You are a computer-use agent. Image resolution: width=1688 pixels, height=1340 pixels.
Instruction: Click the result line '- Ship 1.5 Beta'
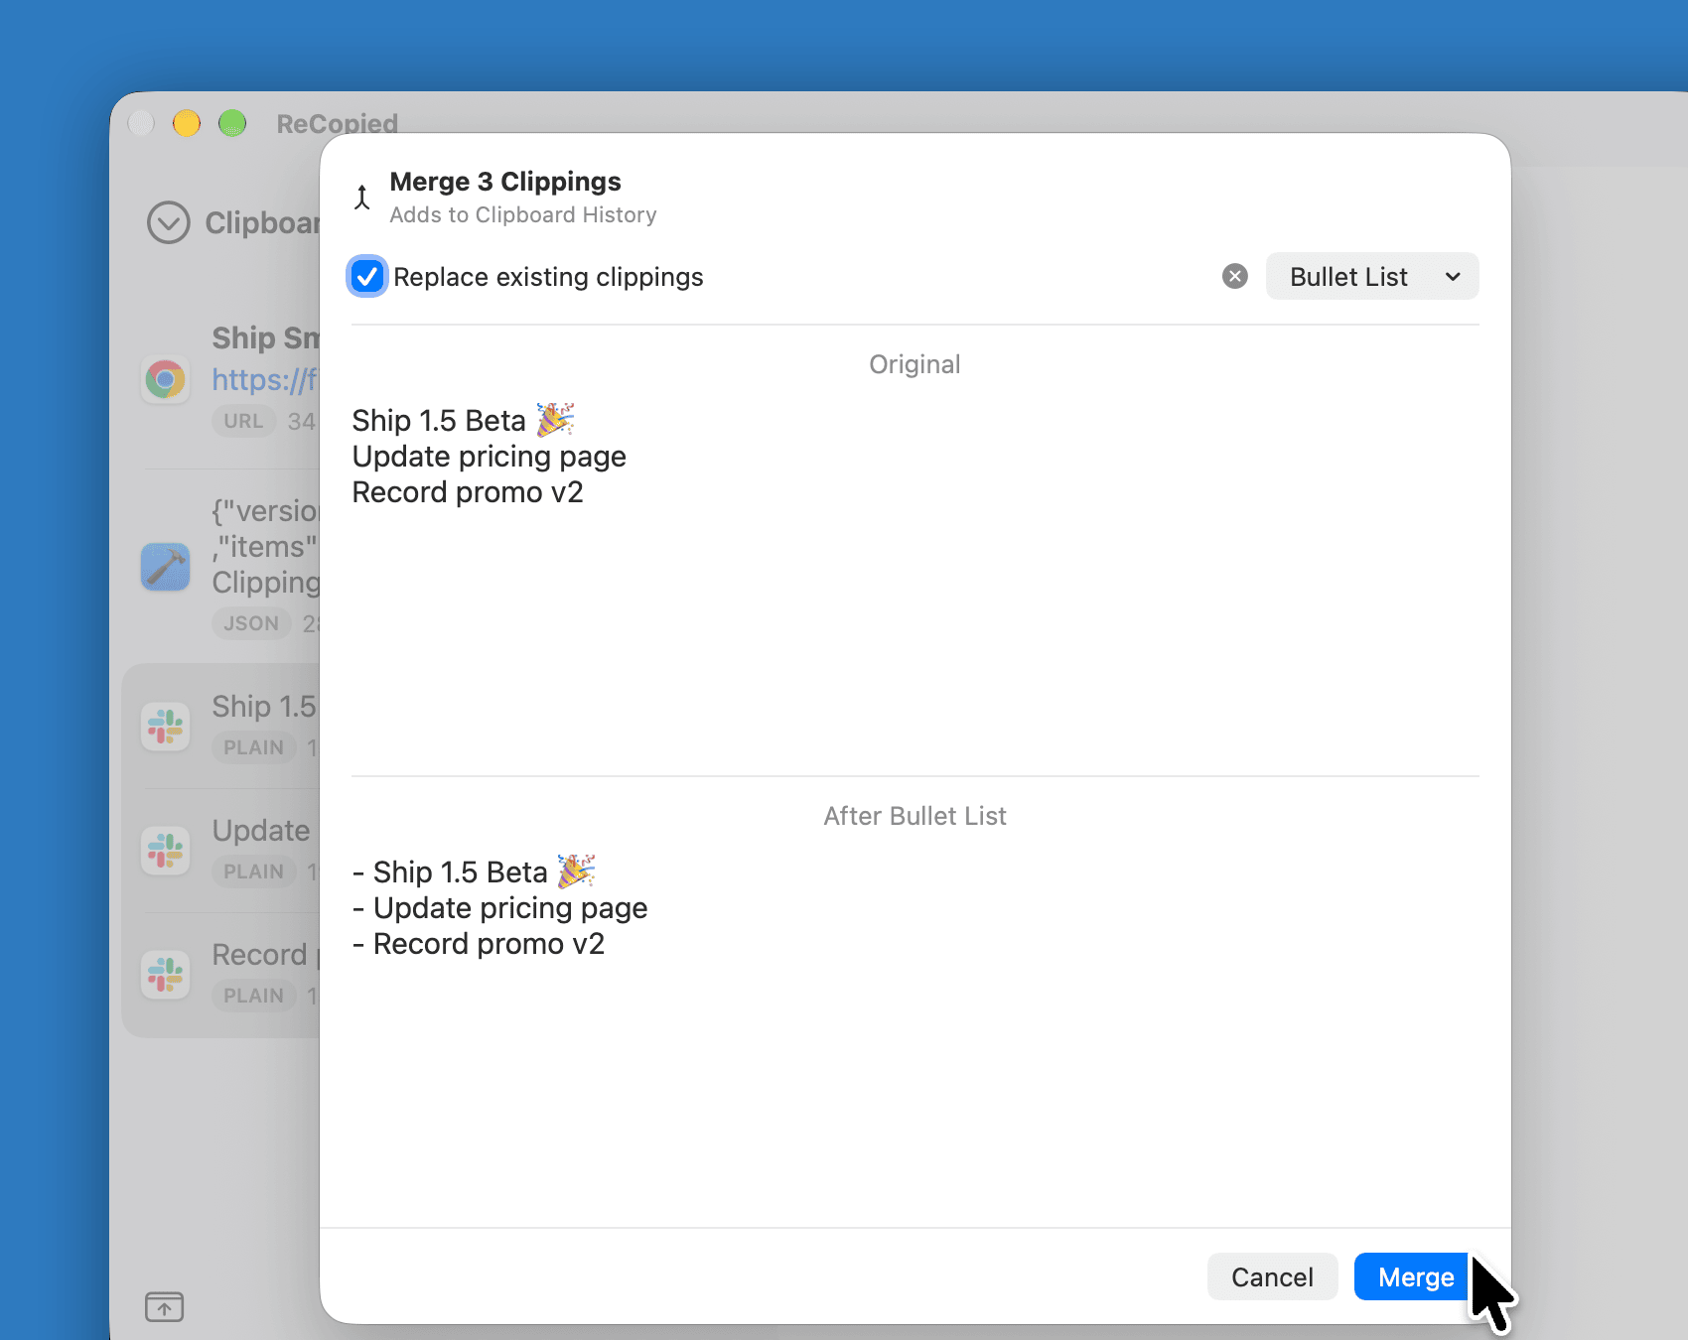474,871
